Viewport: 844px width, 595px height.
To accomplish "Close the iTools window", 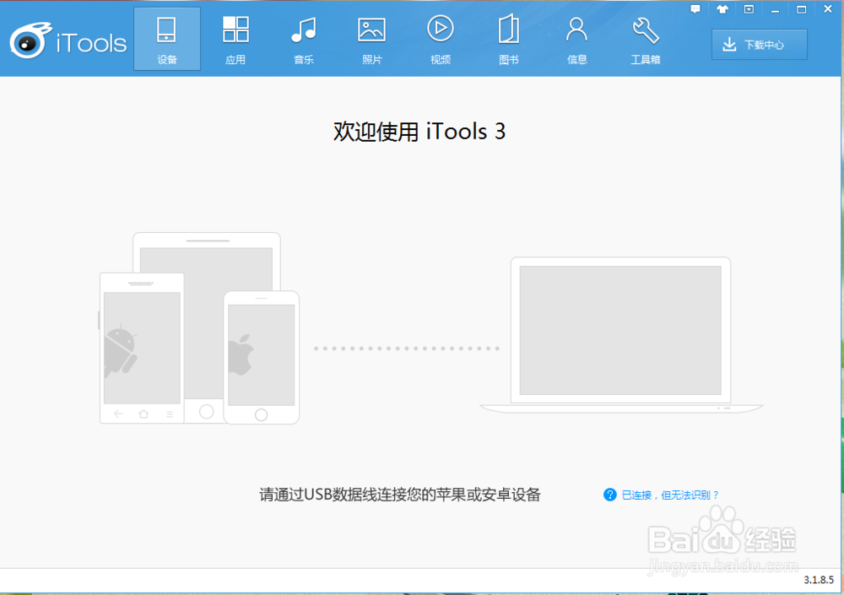I will pyautogui.click(x=828, y=9).
